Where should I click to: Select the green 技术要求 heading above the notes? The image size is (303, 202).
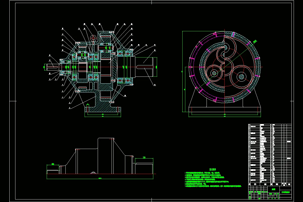(x=213, y=170)
